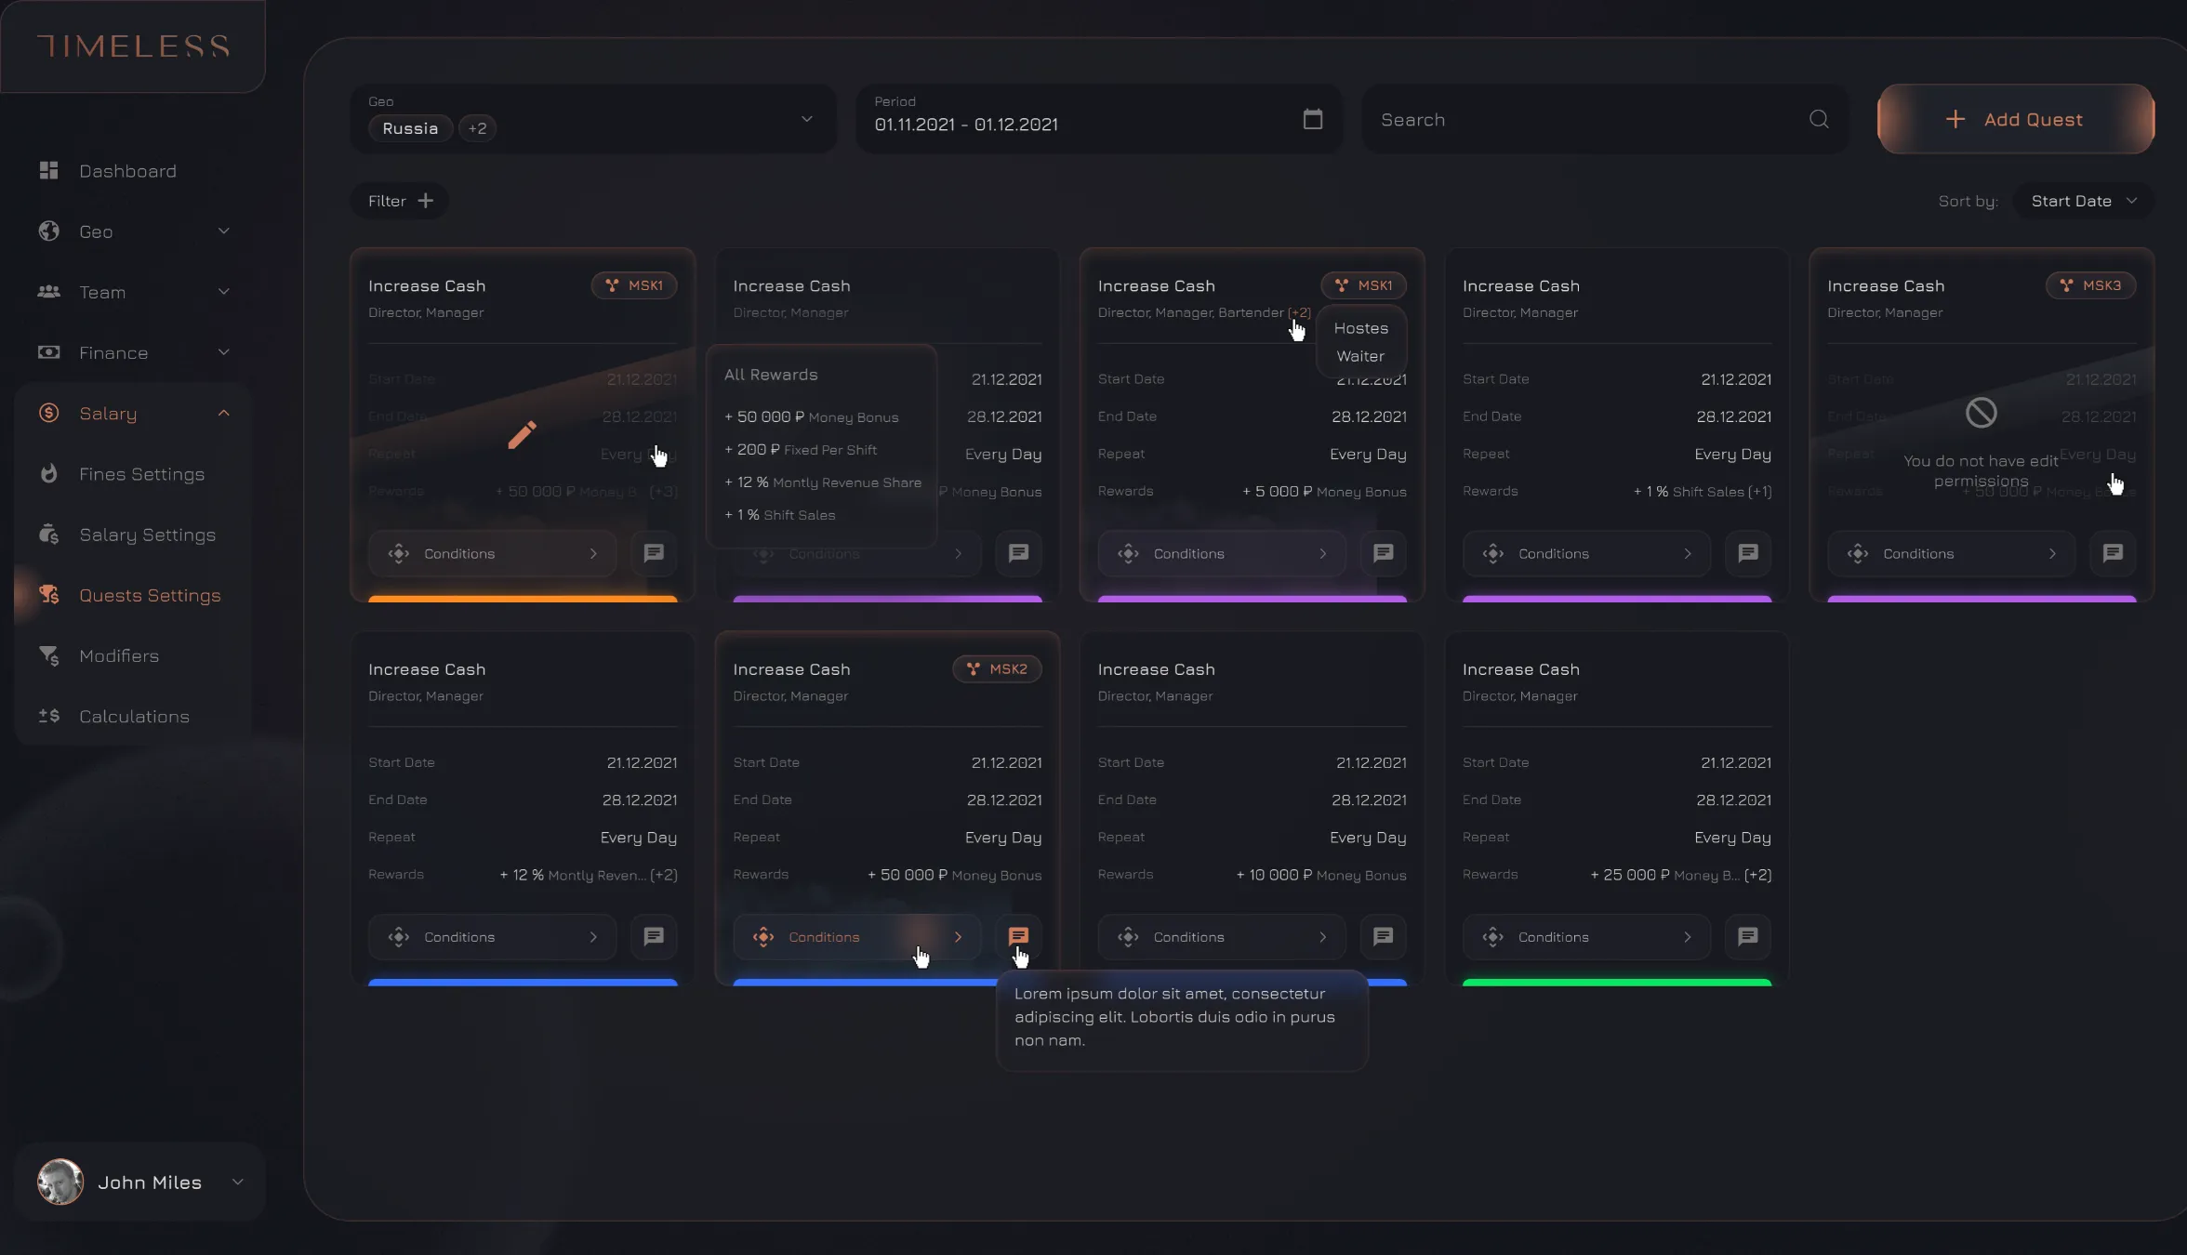2187x1255 pixels.
Task: Open Fines Settings
Action: tap(141, 474)
